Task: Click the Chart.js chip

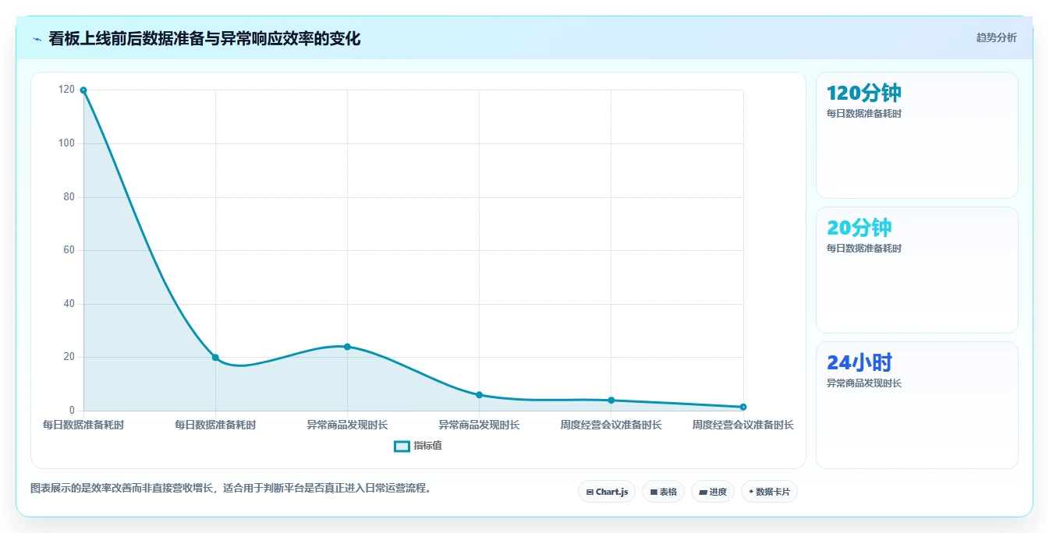Action: tap(607, 492)
